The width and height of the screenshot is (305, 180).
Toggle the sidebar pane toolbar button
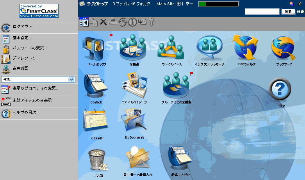click(84, 22)
